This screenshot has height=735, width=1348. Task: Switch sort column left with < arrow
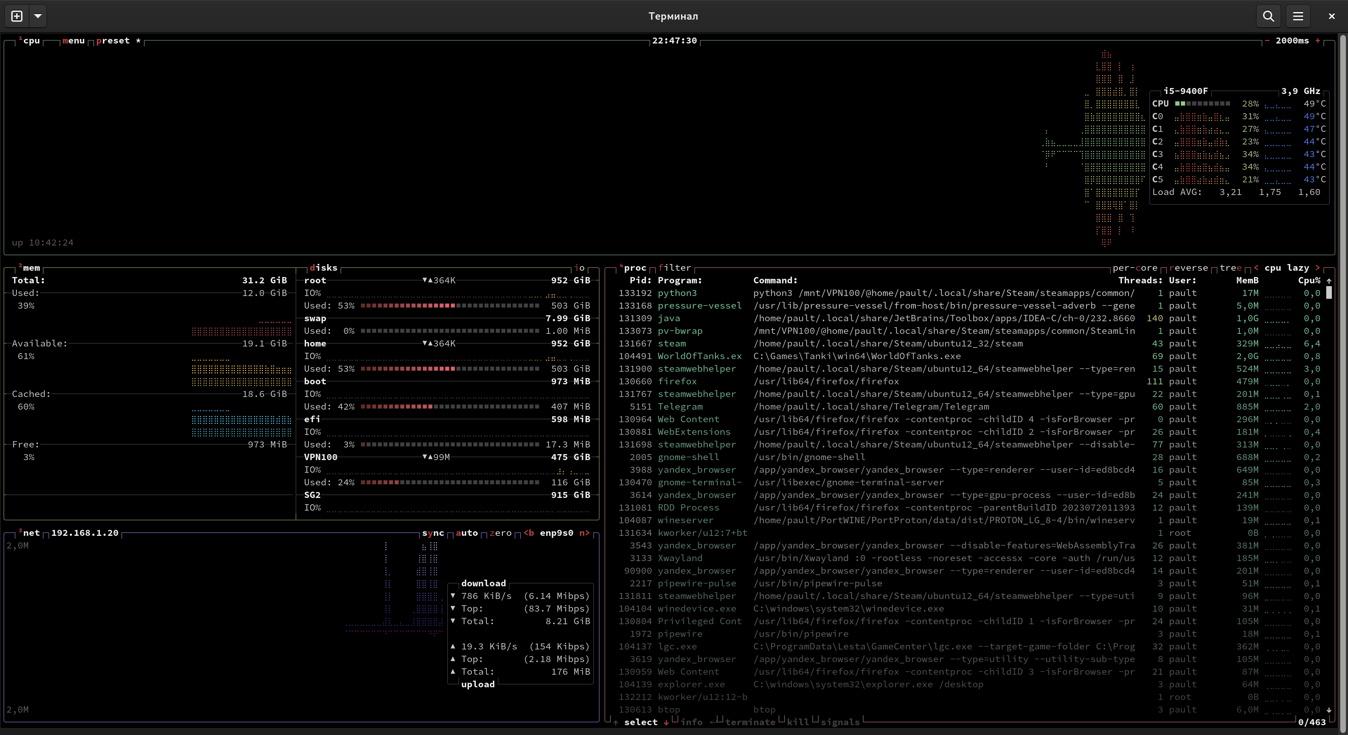(1256, 268)
